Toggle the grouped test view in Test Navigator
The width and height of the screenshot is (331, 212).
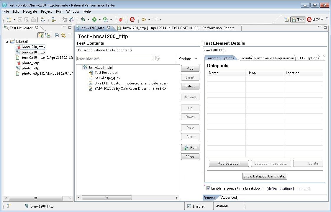click(x=41, y=35)
